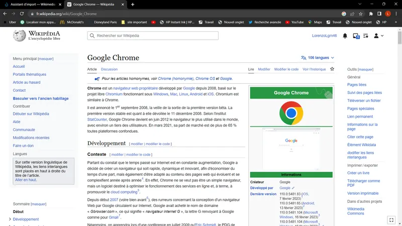Open the YouTube bookmark
The image size is (402, 226).
(294, 22)
